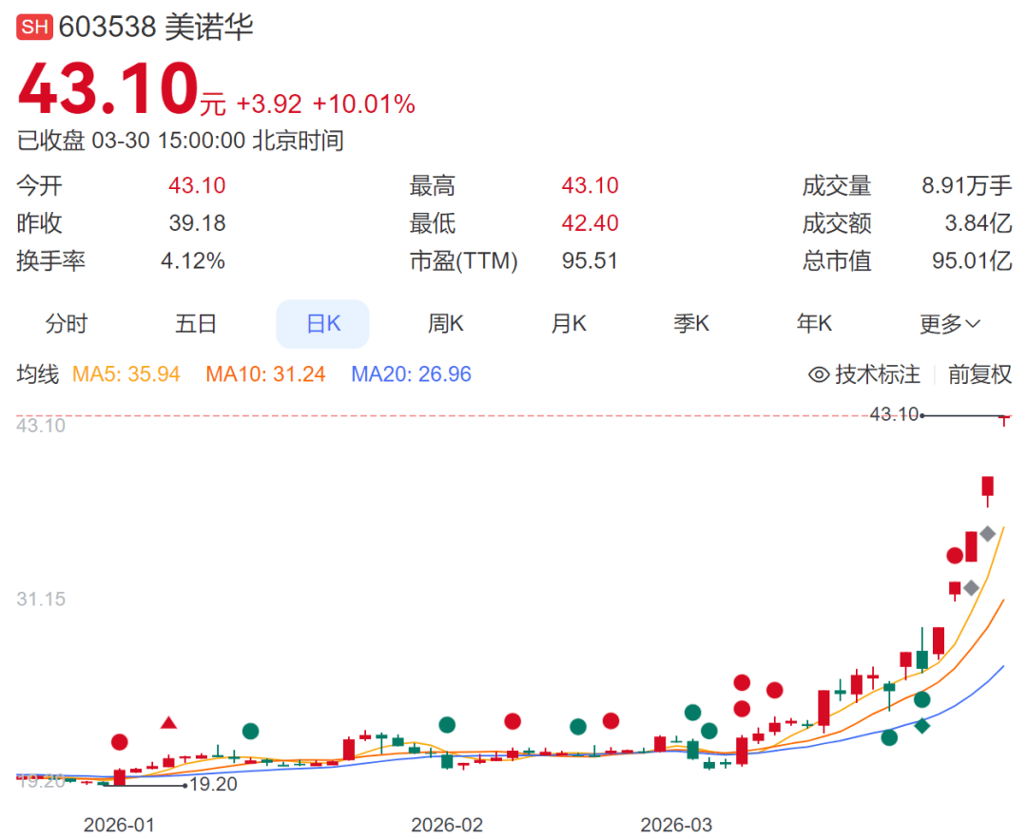Image resolution: width=1027 pixels, height=839 pixels.
Task: Click the MA10 orange average value label
Action: pos(265,374)
